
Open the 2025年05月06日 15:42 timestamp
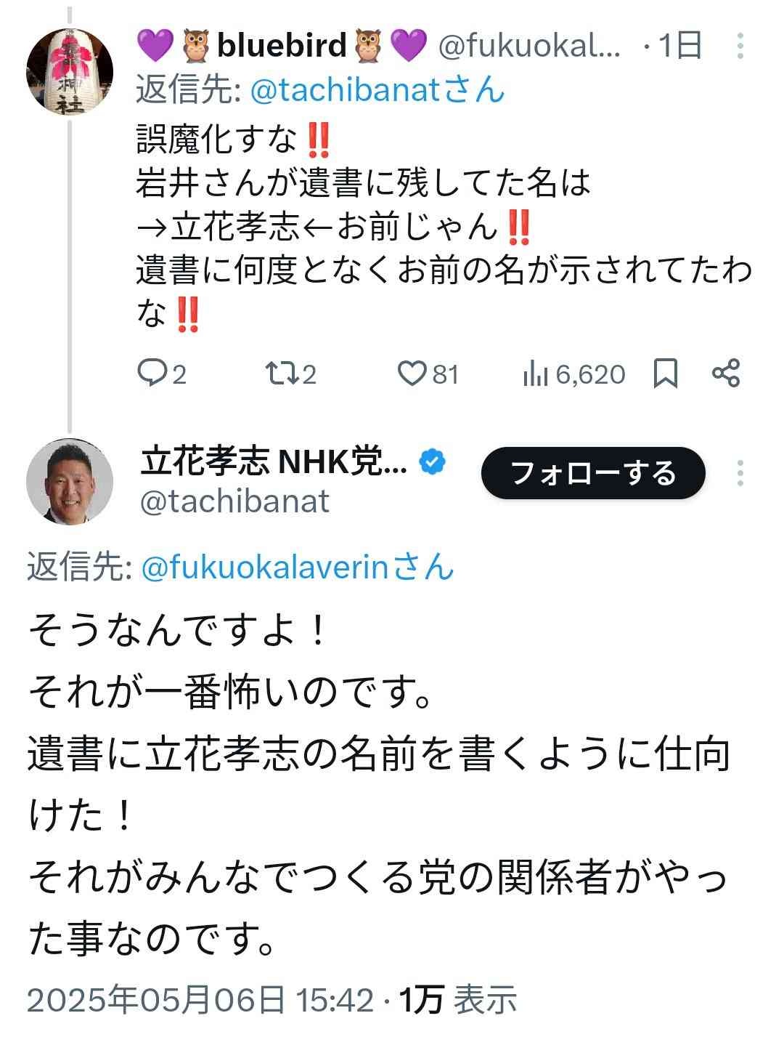pos(200,1001)
